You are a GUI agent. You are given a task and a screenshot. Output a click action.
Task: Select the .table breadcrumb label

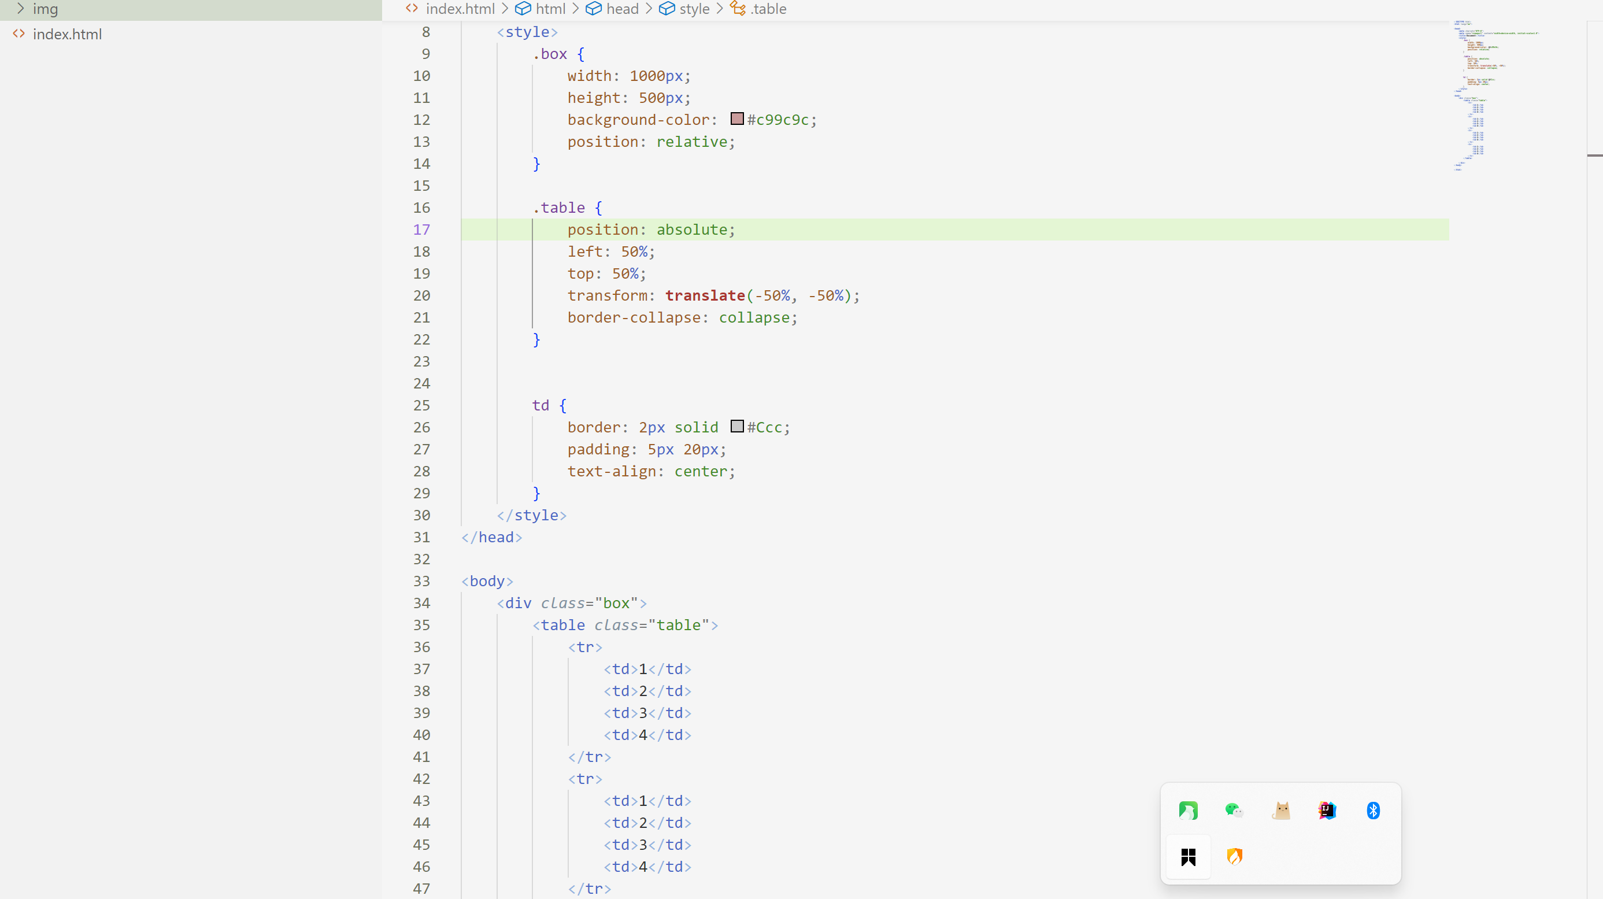pos(768,9)
